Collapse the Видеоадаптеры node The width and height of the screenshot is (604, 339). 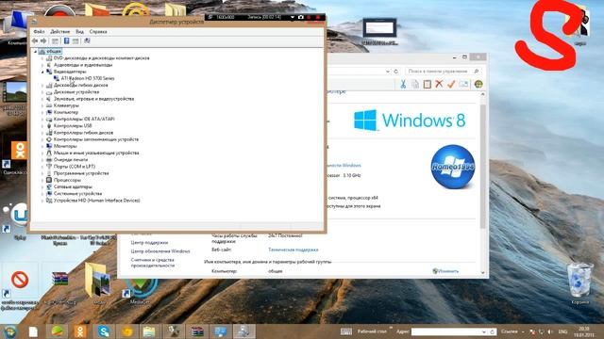(x=42, y=72)
